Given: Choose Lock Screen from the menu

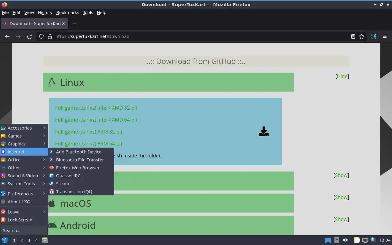Looking at the screenshot, I should click(24, 220).
